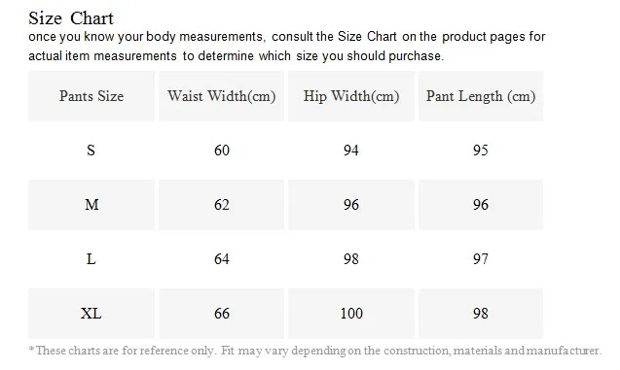The width and height of the screenshot is (620, 370).
Task: Click hip width value 100
Action: pyautogui.click(x=351, y=314)
